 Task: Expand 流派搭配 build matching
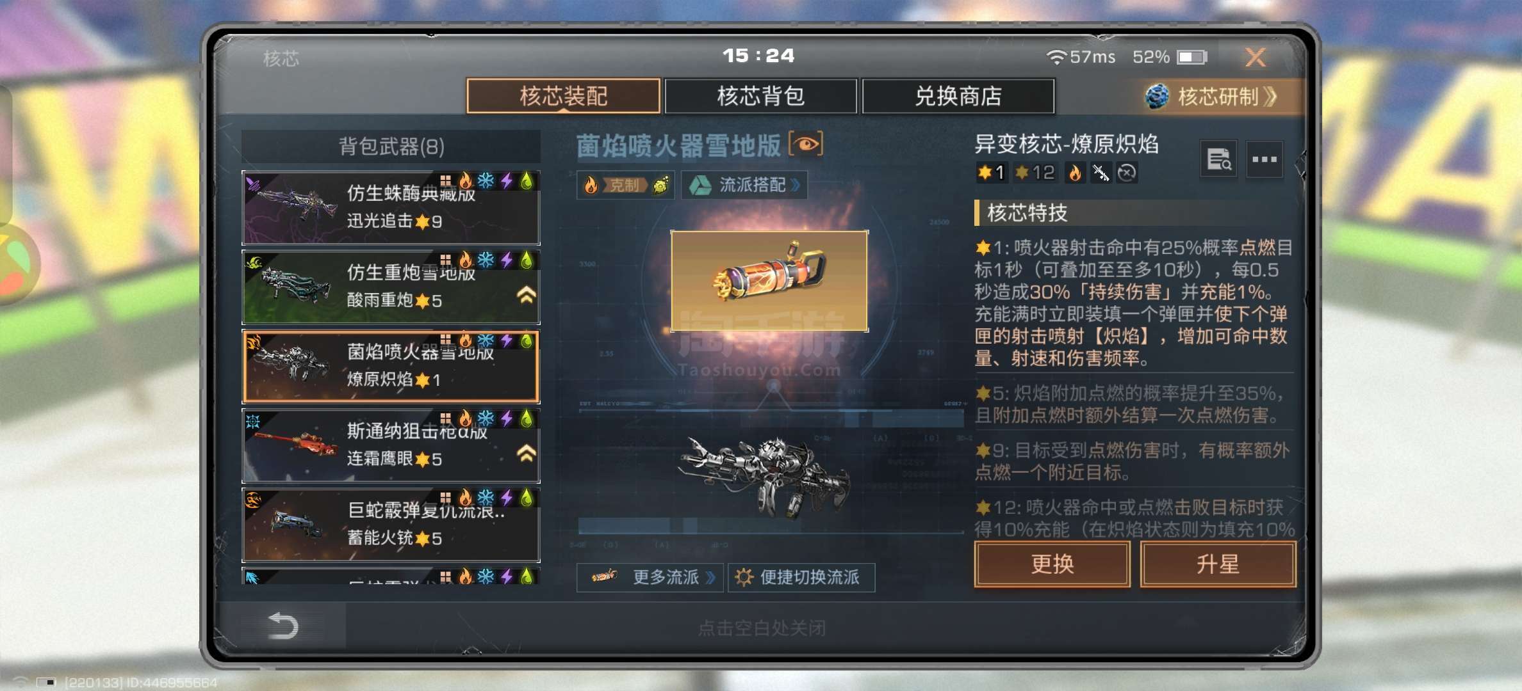pos(744,185)
